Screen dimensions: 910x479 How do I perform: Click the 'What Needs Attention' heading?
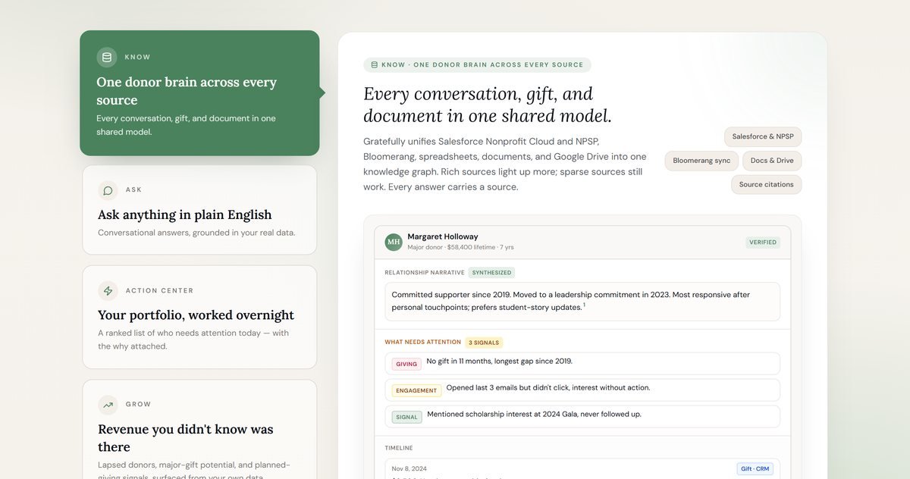[x=422, y=343]
